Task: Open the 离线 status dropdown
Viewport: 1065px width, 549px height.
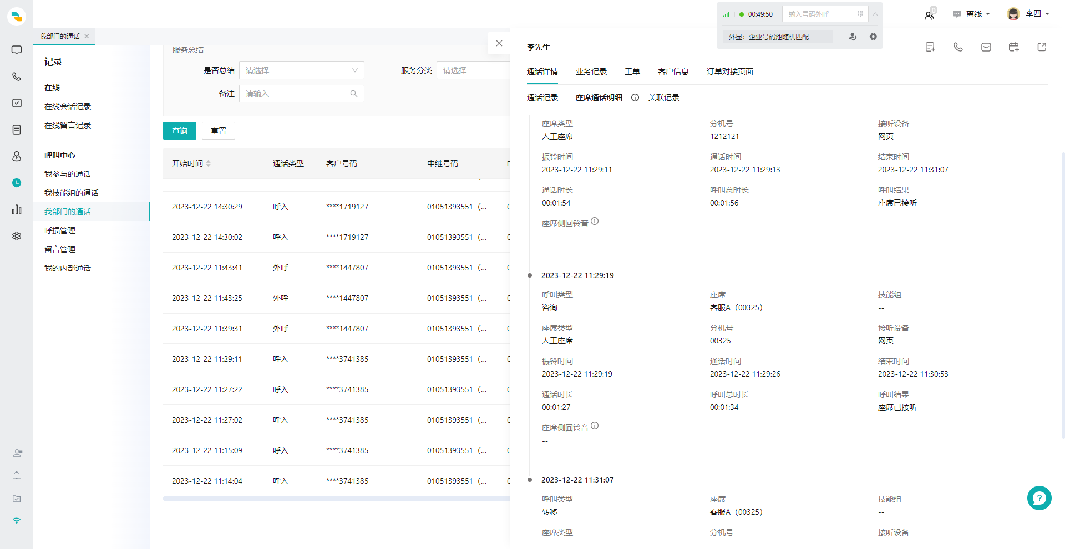Action: click(972, 14)
